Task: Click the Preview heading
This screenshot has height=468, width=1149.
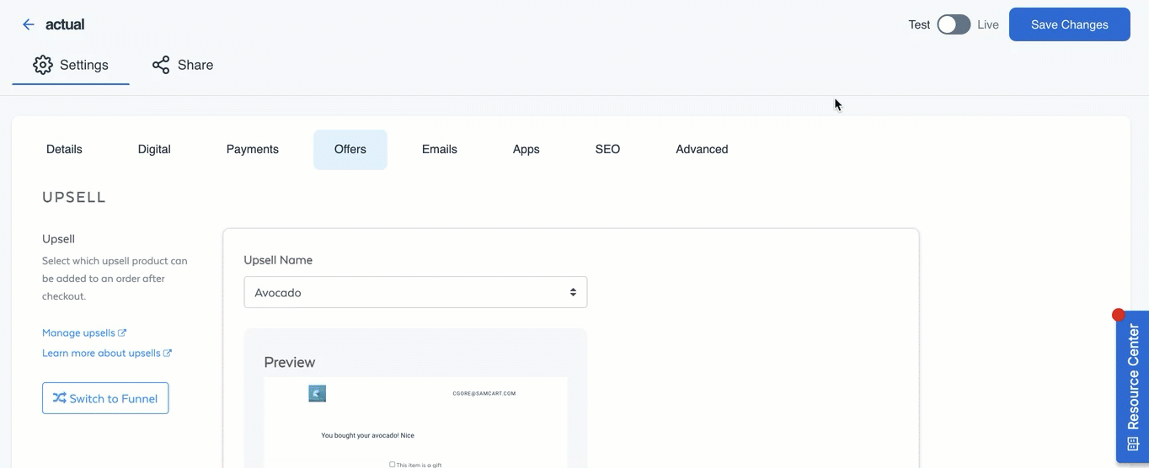Action: (290, 362)
